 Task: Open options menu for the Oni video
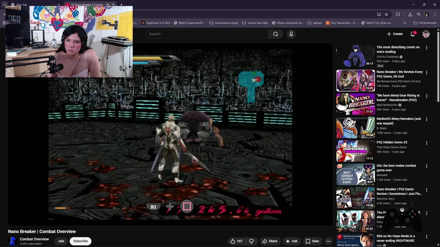click(427, 166)
